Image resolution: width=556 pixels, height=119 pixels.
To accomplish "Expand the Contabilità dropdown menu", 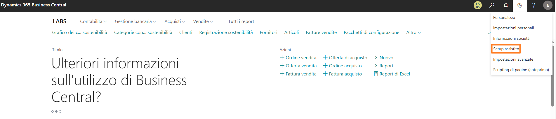I will [x=93, y=21].
